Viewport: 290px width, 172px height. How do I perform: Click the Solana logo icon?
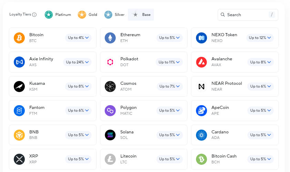point(110,135)
